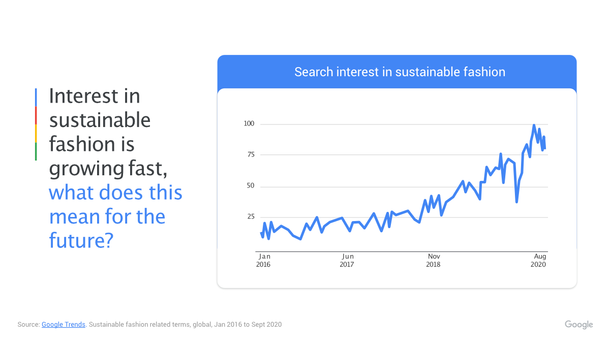Click the blue segment of the vertical color bar
The image size is (610, 343).
click(x=36, y=98)
